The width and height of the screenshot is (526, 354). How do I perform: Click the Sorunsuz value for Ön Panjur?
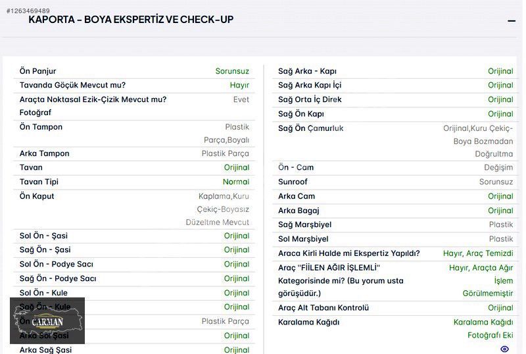232,71
